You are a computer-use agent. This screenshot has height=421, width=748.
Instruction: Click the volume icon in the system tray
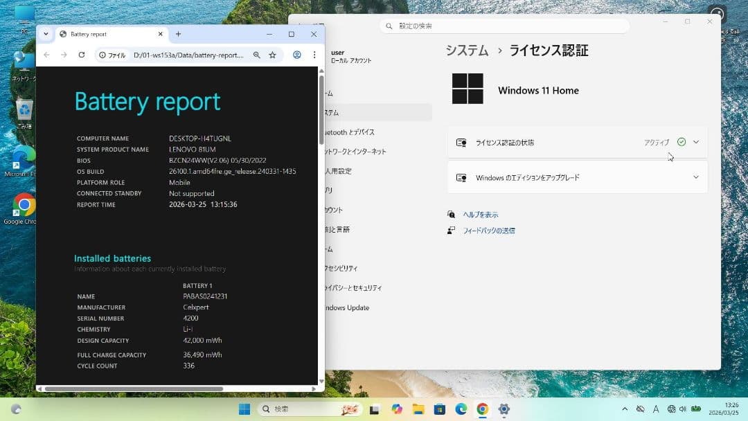pyautogui.click(x=682, y=409)
